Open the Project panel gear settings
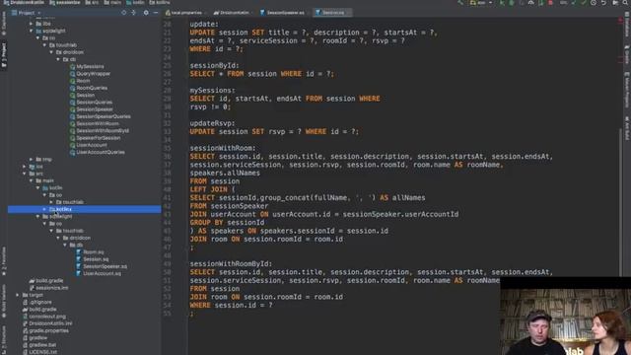Viewport: 631px width, 355px height. [146, 13]
